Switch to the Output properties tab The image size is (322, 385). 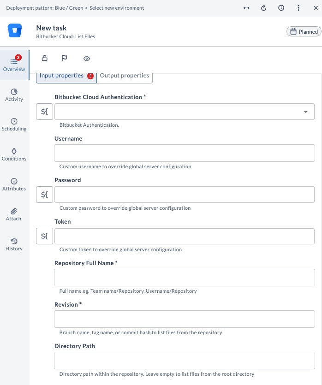point(125,76)
